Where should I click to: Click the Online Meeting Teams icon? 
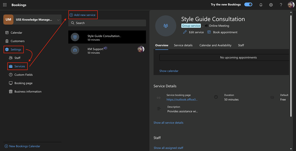pyautogui.click(x=207, y=26)
